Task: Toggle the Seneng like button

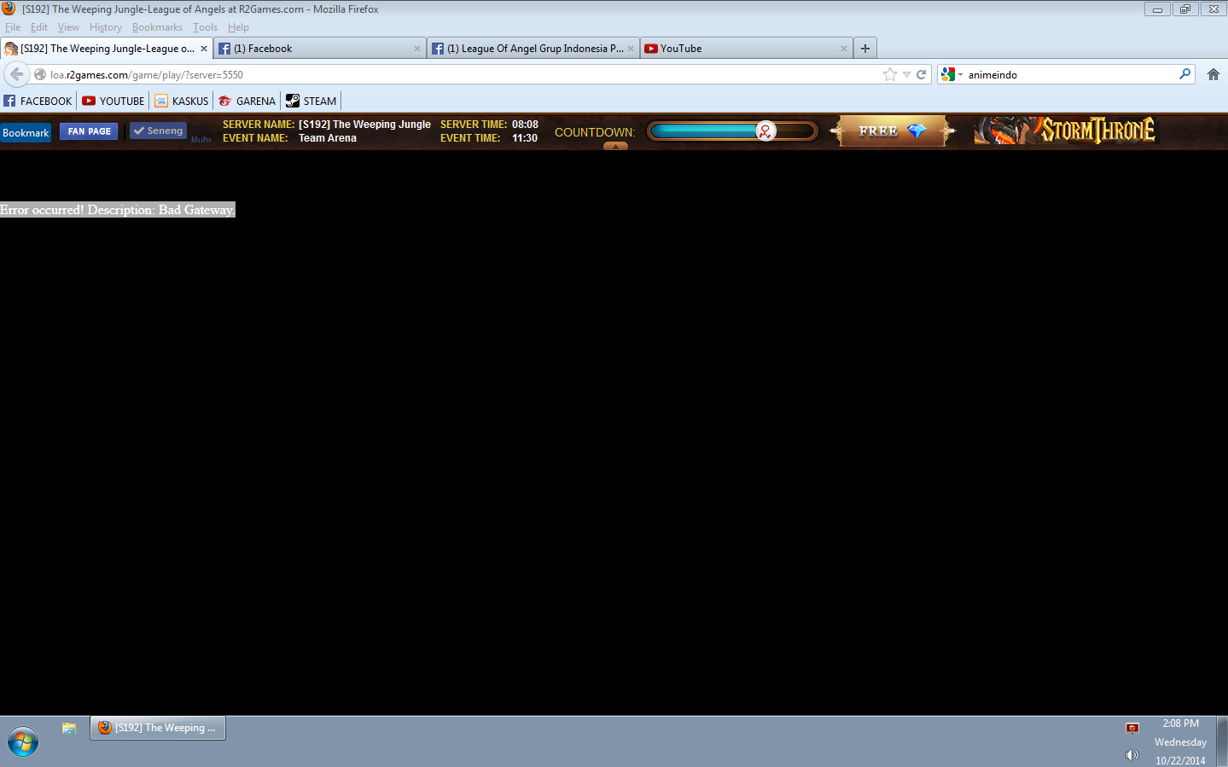Action: (159, 131)
